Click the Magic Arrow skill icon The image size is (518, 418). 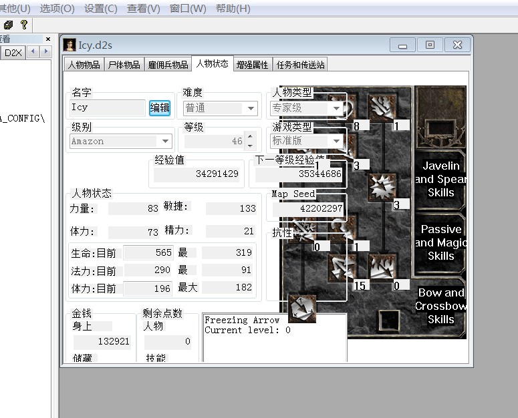click(342, 108)
